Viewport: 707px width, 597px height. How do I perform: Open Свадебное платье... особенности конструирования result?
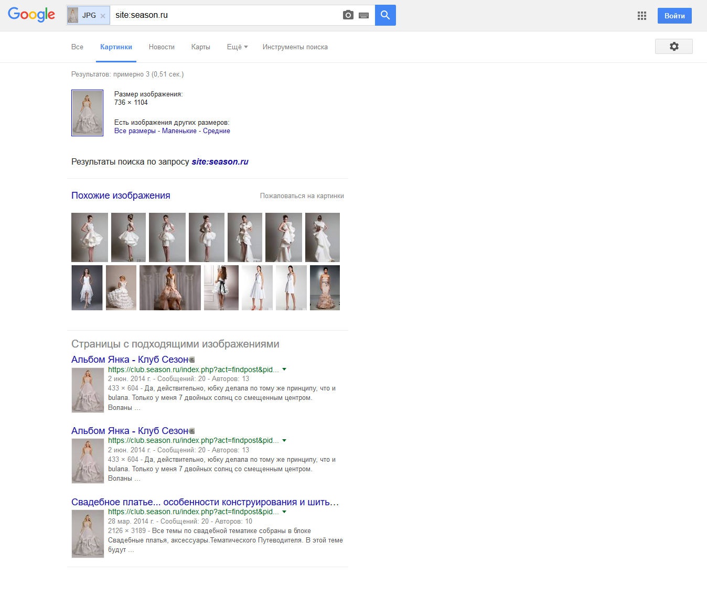click(x=205, y=502)
